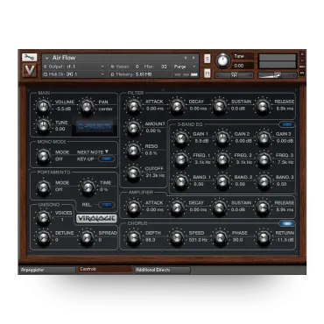Image resolution: width=324 pixels, height=324 pixels.
Task: Open instrument edit mode with wrench icon
Action: pyautogui.click(x=29, y=57)
